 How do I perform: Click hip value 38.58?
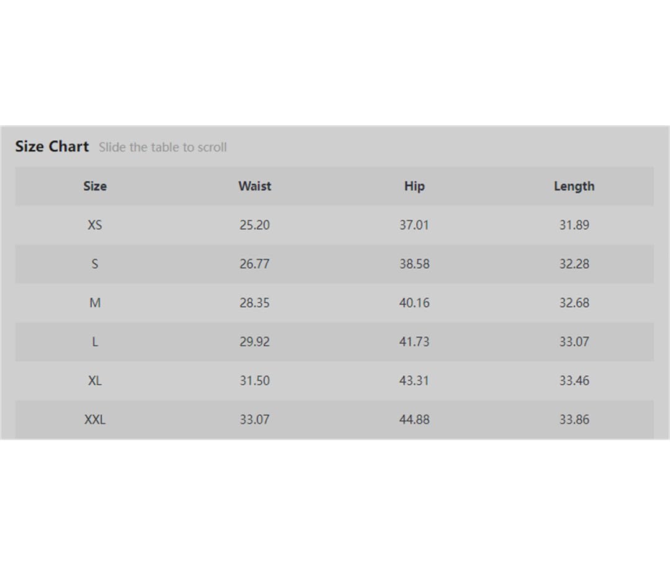[x=414, y=264]
